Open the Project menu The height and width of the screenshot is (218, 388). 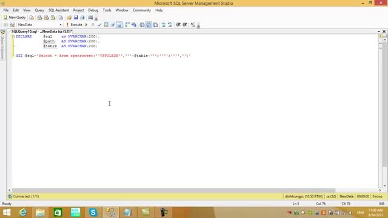pyautogui.click(x=78, y=10)
